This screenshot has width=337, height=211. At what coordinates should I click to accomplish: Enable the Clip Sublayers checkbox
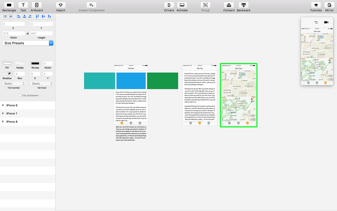pyautogui.click(x=20, y=95)
